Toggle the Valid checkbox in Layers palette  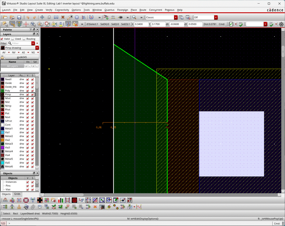coord(2,39)
